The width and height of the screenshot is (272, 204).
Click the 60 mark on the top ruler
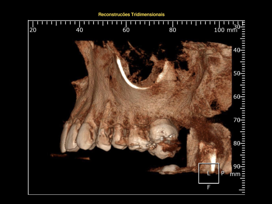tap(126, 30)
